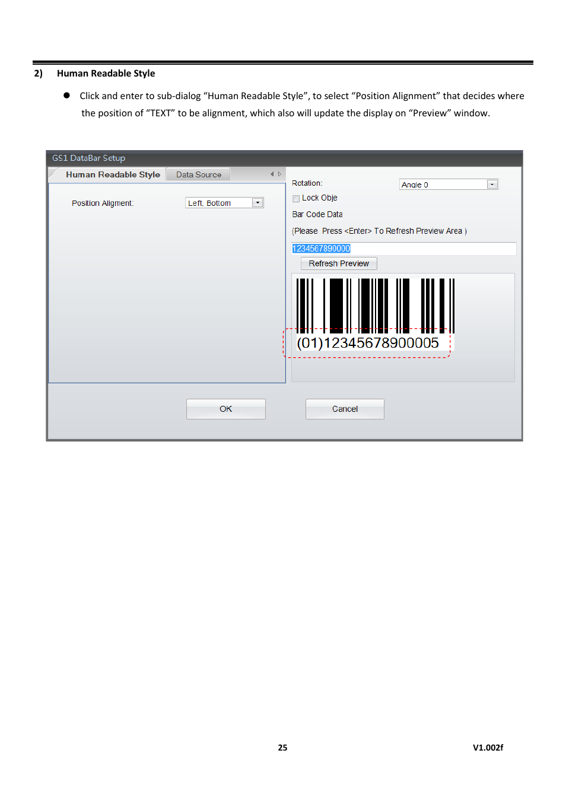Screen dimensions: 566x801
Task: Open the Data Source tab
Action: [198, 174]
